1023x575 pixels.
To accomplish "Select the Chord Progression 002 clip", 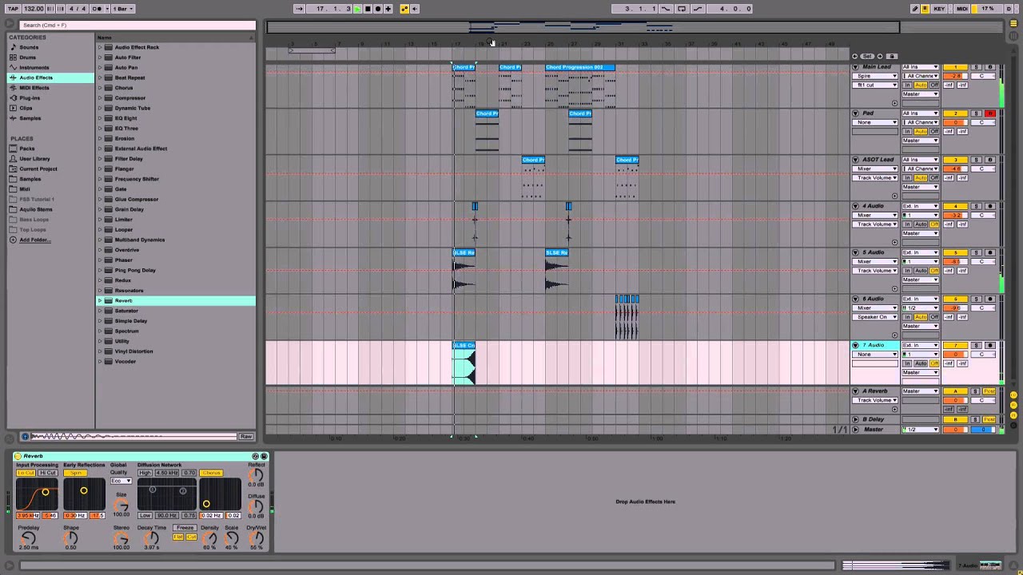I will [x=580, y=67].
